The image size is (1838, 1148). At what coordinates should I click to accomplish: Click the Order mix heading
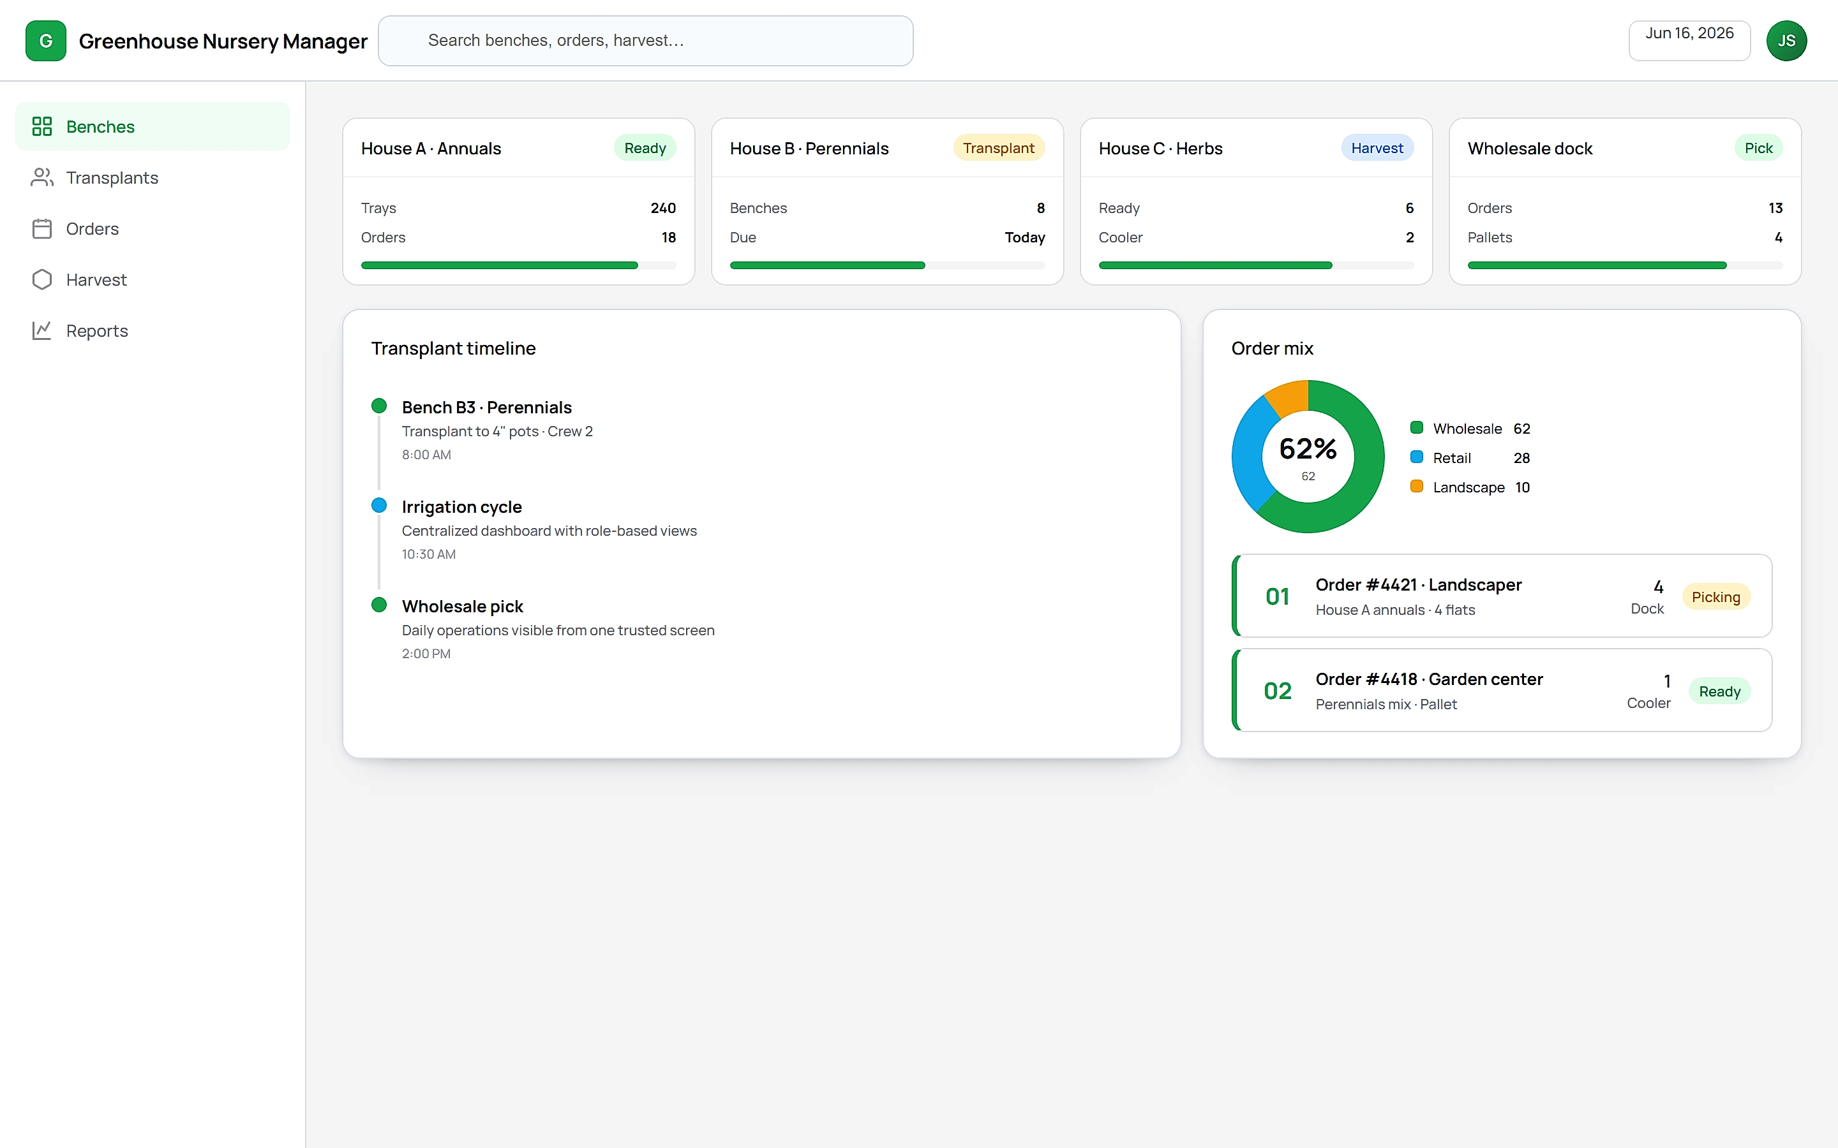coord(1272,348)
